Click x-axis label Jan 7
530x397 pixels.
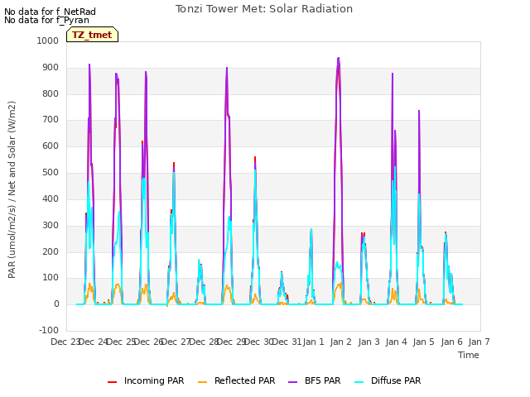(479, 342)
